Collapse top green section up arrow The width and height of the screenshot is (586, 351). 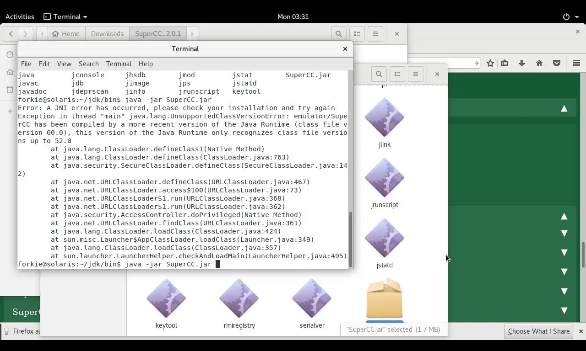tap(564, 109)
